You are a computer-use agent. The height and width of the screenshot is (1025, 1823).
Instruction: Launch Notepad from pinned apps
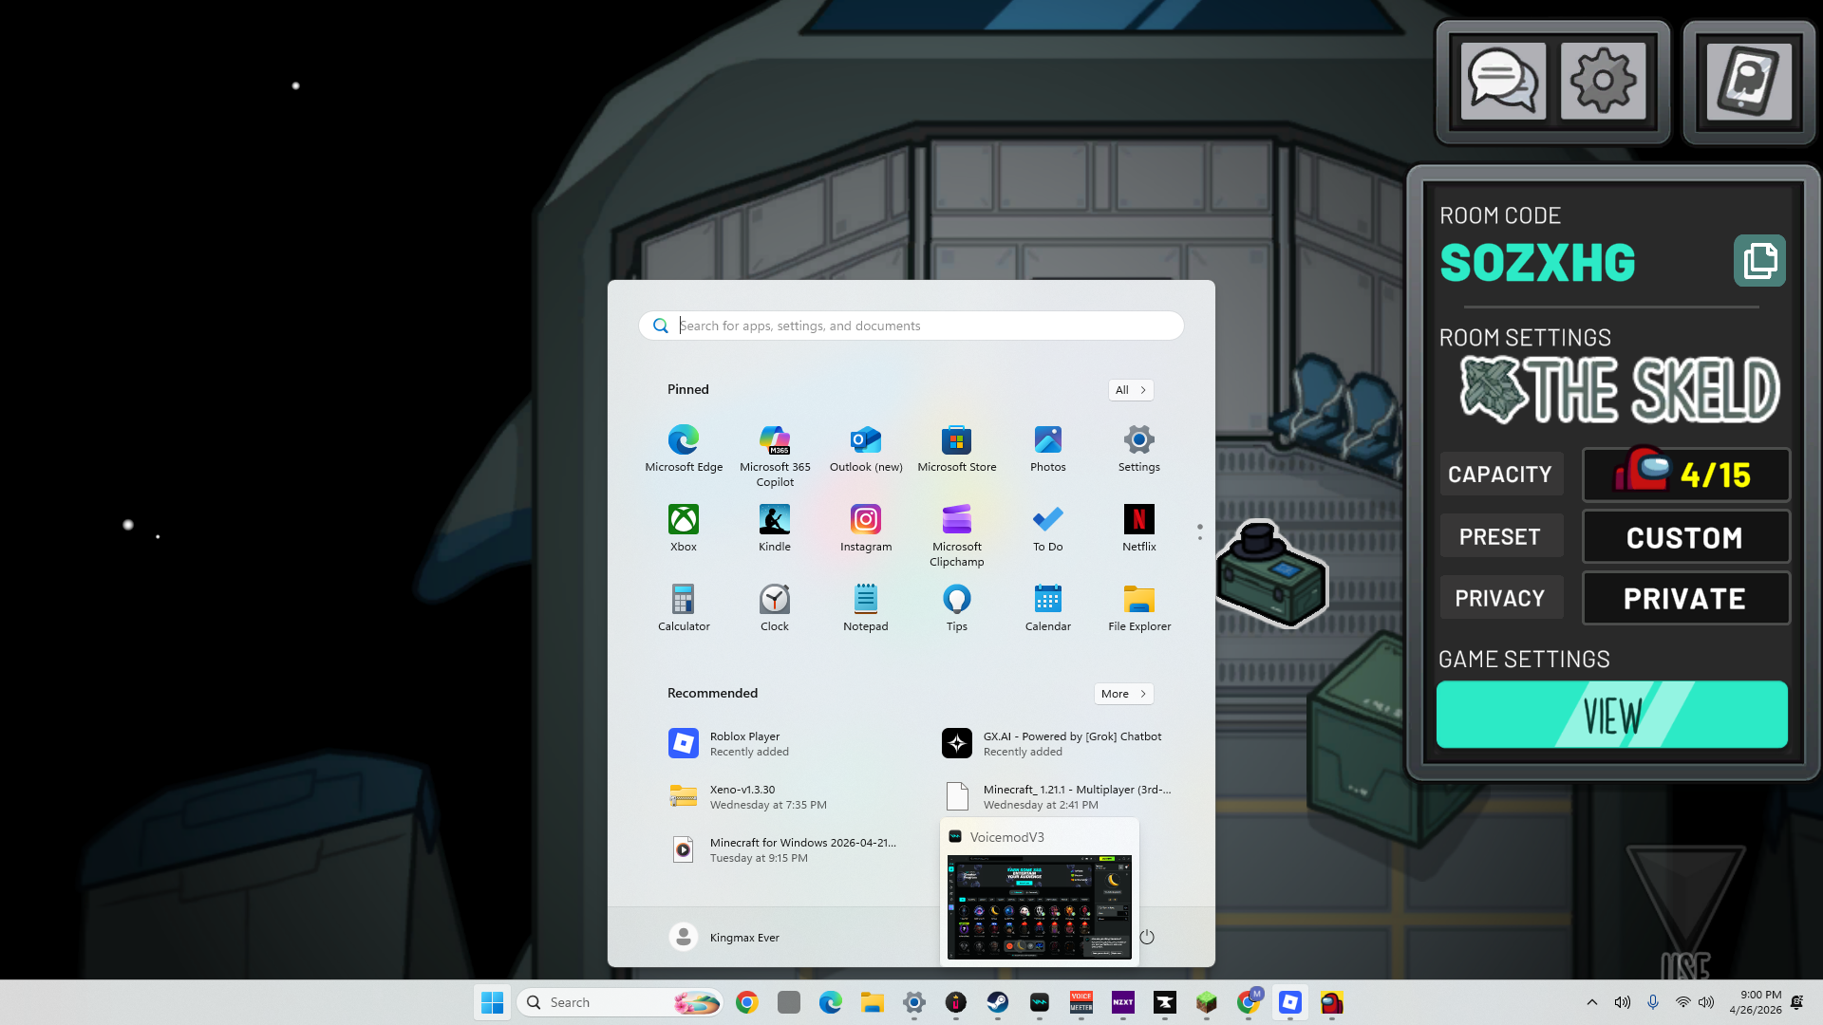click(x=866, y=608)
